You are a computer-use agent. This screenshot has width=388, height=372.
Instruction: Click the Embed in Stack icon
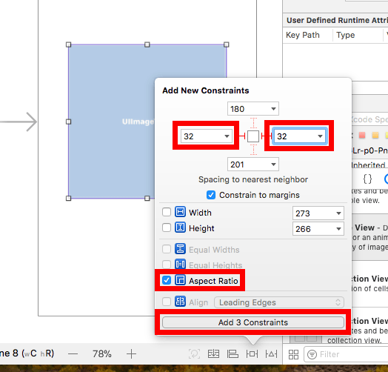213,354
